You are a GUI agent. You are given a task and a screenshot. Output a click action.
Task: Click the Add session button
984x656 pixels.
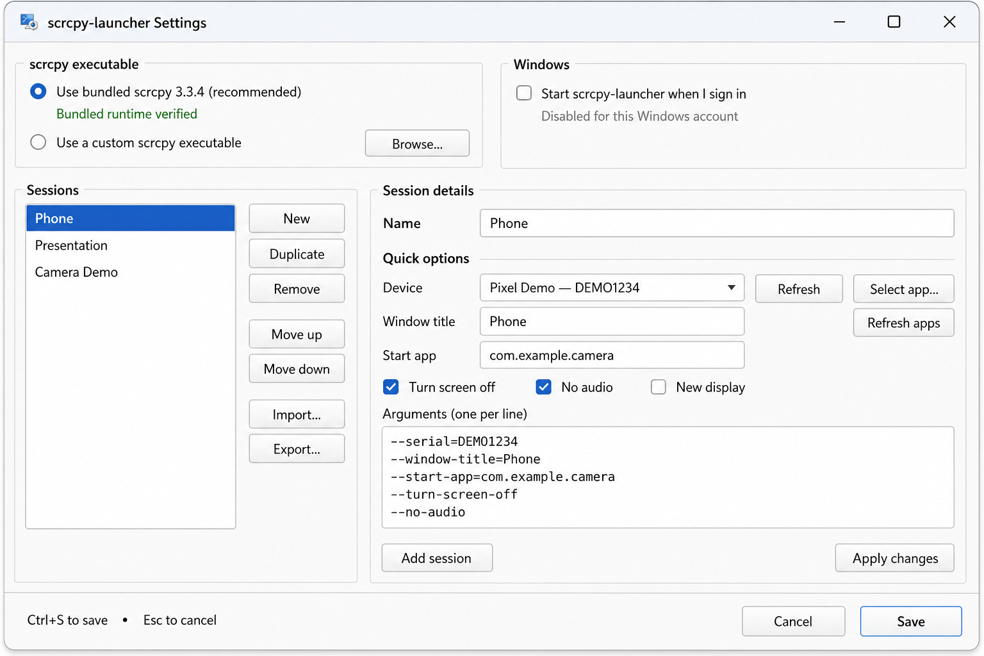[x=437, y=558]
